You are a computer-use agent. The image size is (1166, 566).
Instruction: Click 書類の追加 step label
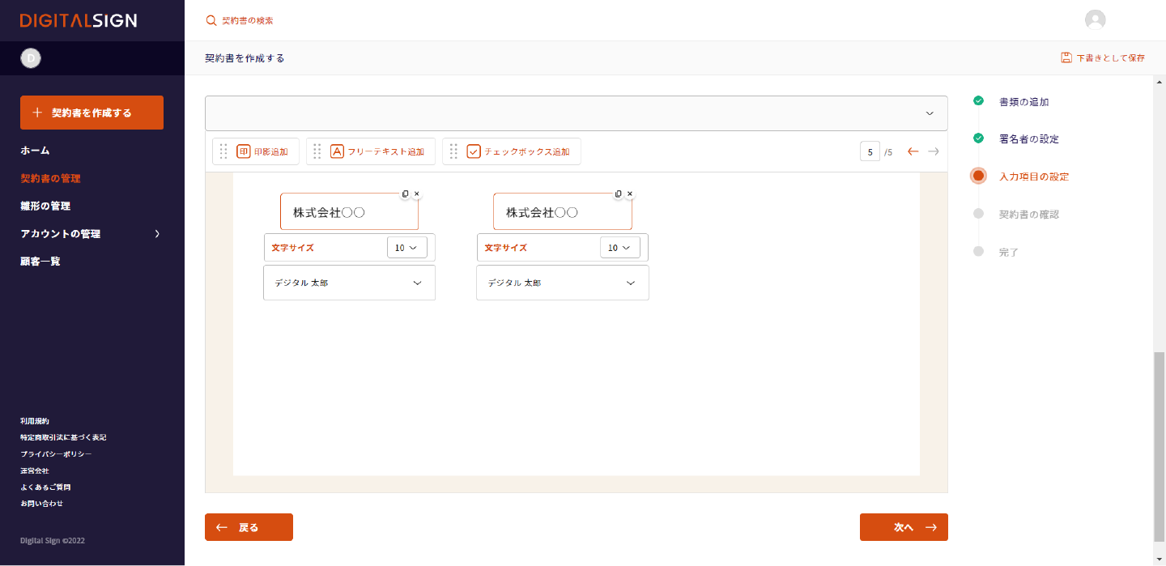tap(1023, 102)
